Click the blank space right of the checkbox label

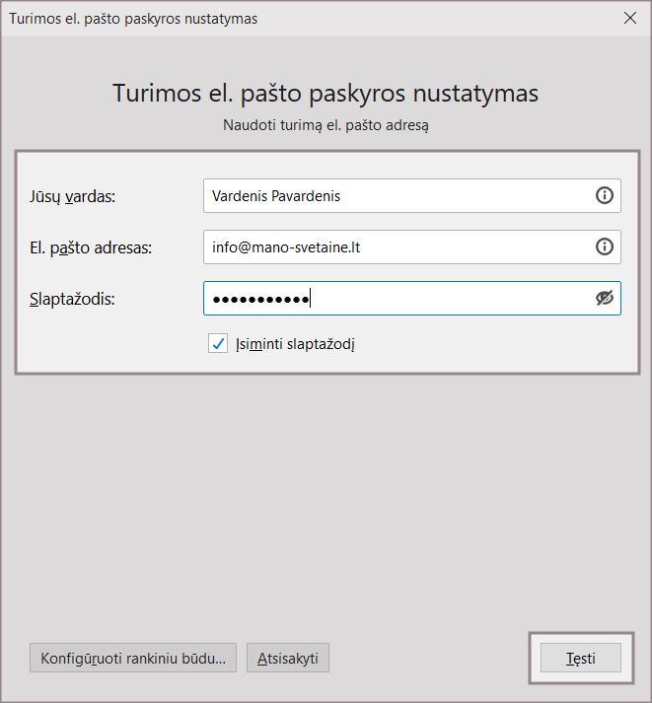point(493,343)
